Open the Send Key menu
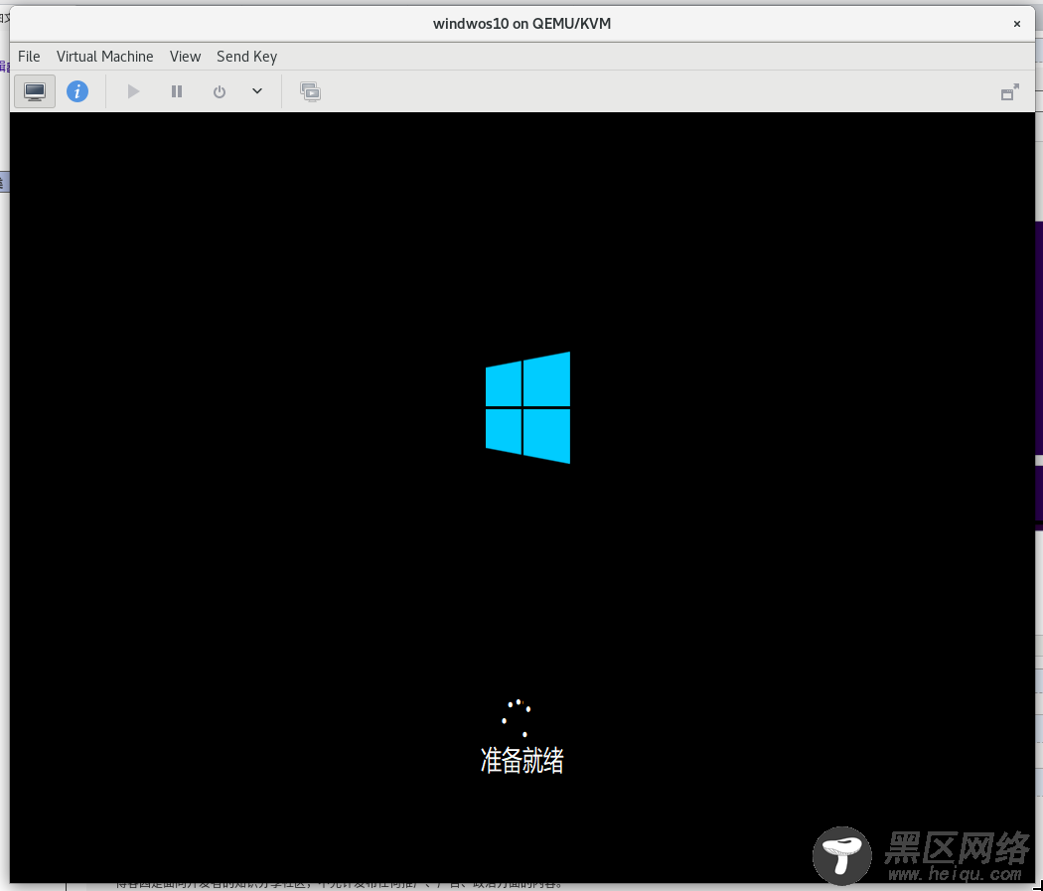Screen dimensions: 1043x891 [246, 57]
